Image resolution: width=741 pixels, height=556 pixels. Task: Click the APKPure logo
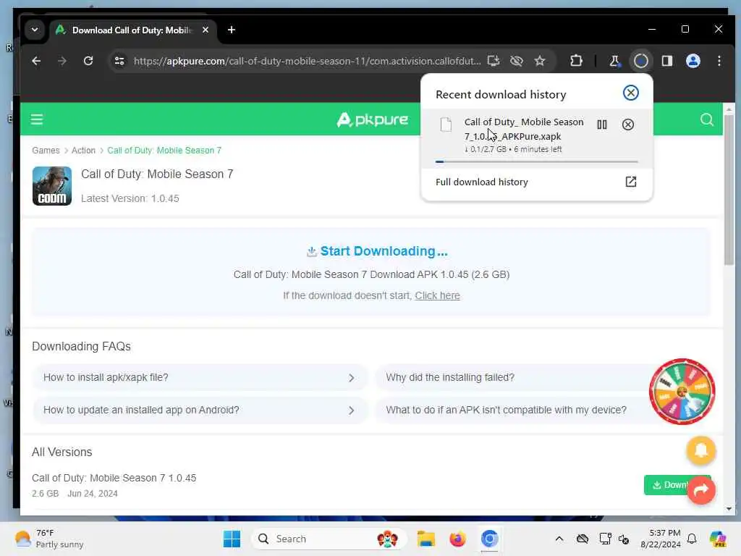point(373,119)
